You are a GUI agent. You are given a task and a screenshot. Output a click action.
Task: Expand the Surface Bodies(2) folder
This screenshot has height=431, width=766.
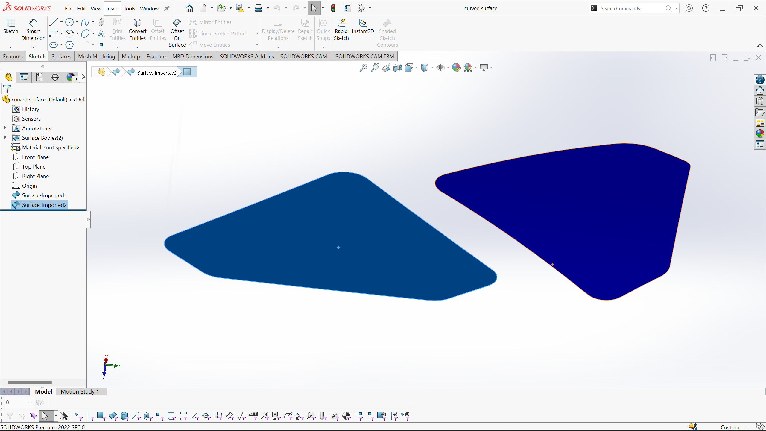5,138
